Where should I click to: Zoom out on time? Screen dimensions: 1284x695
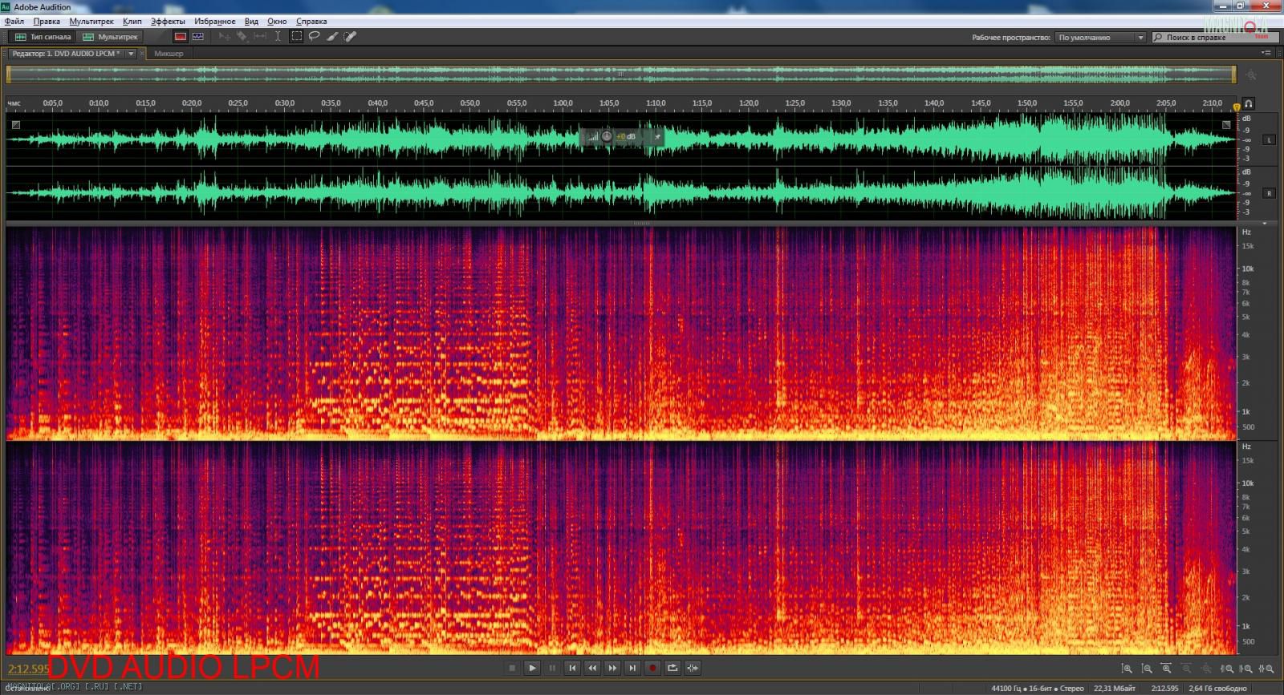click(1187, 669)
